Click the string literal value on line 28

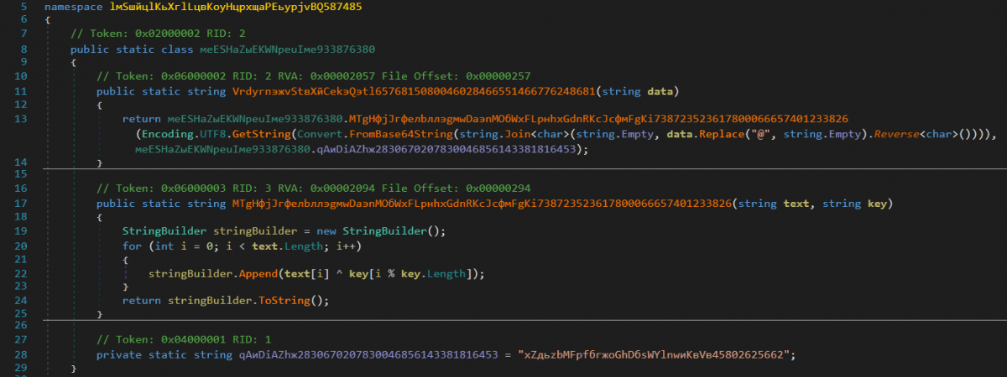click(654, 354)
